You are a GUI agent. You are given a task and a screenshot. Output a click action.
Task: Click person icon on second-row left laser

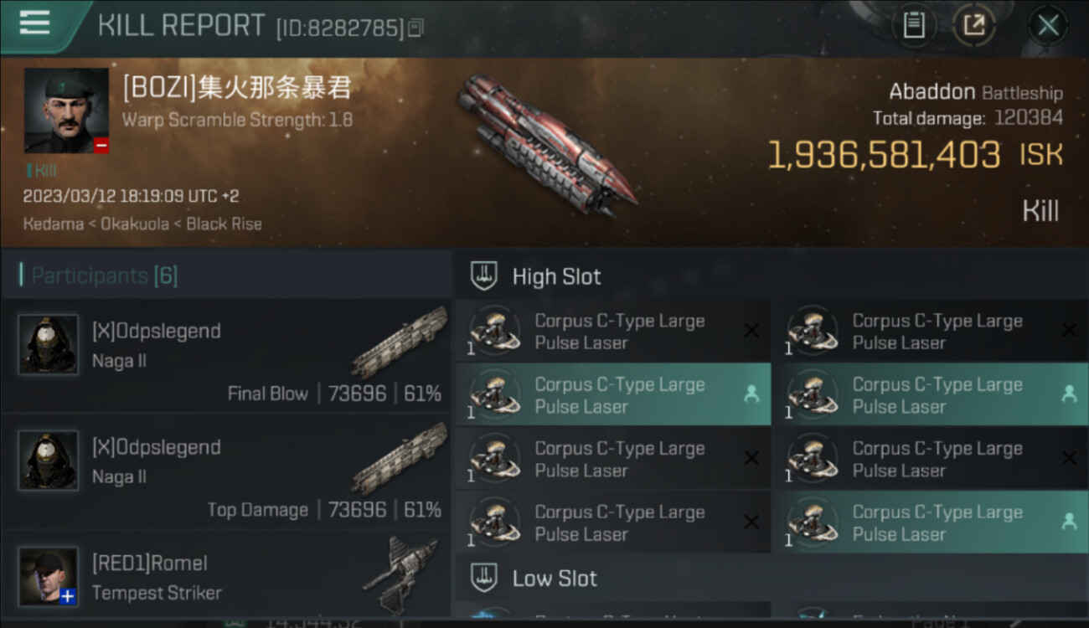pyautogui.click(x=751, y=394)
